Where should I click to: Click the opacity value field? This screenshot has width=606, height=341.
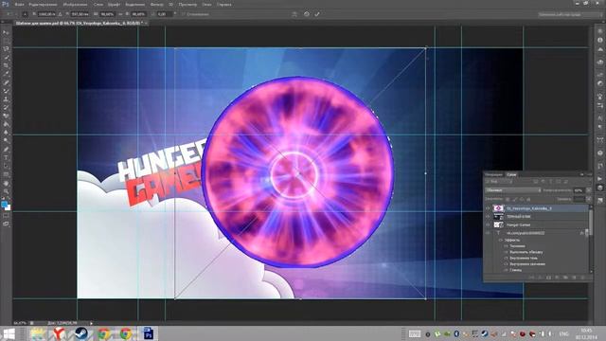point(579,190)
